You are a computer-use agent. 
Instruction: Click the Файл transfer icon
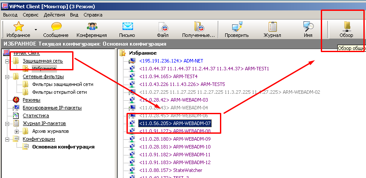(x=163, y=27)
